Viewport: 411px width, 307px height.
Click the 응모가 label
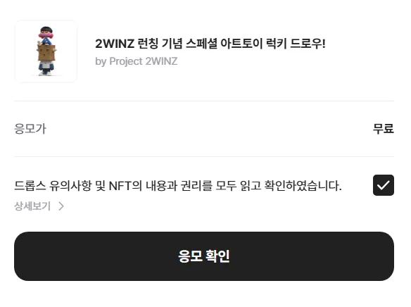click(x=30, y=128)
